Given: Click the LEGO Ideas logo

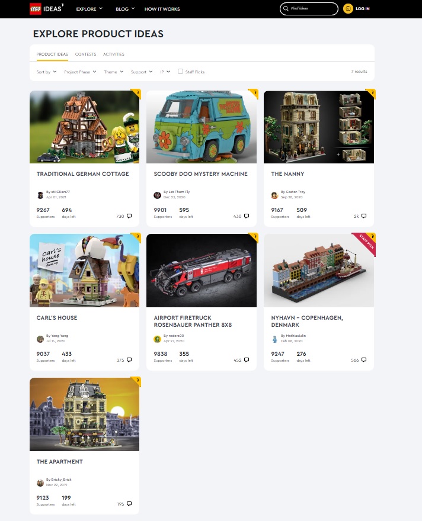Looking at the screenshot, I should (46, 9).
